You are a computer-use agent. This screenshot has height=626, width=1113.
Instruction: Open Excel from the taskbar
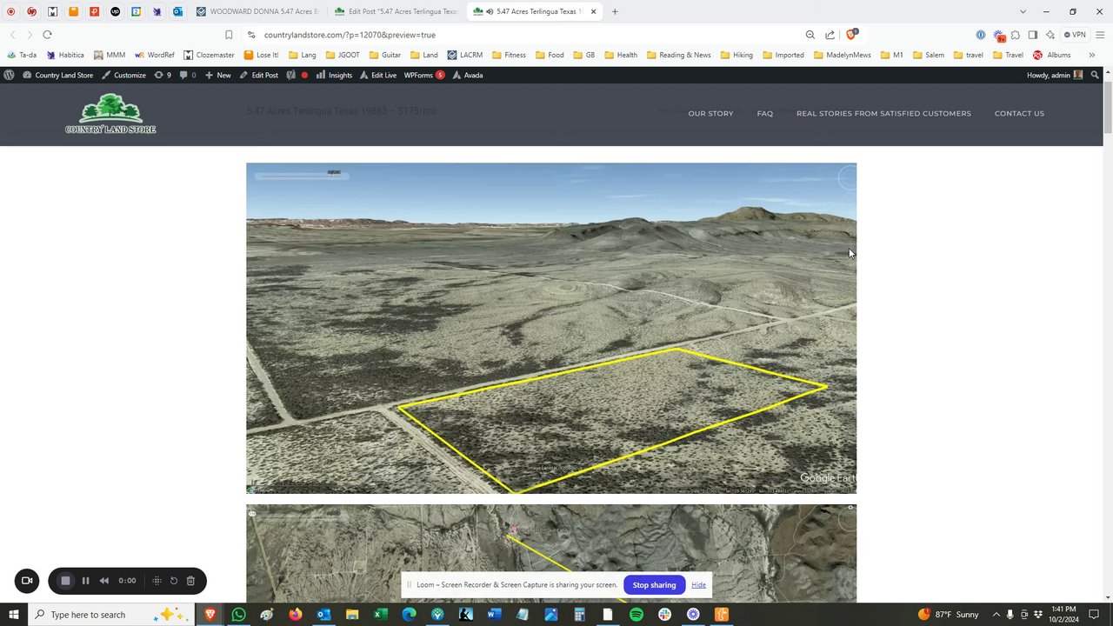[380, 615]
